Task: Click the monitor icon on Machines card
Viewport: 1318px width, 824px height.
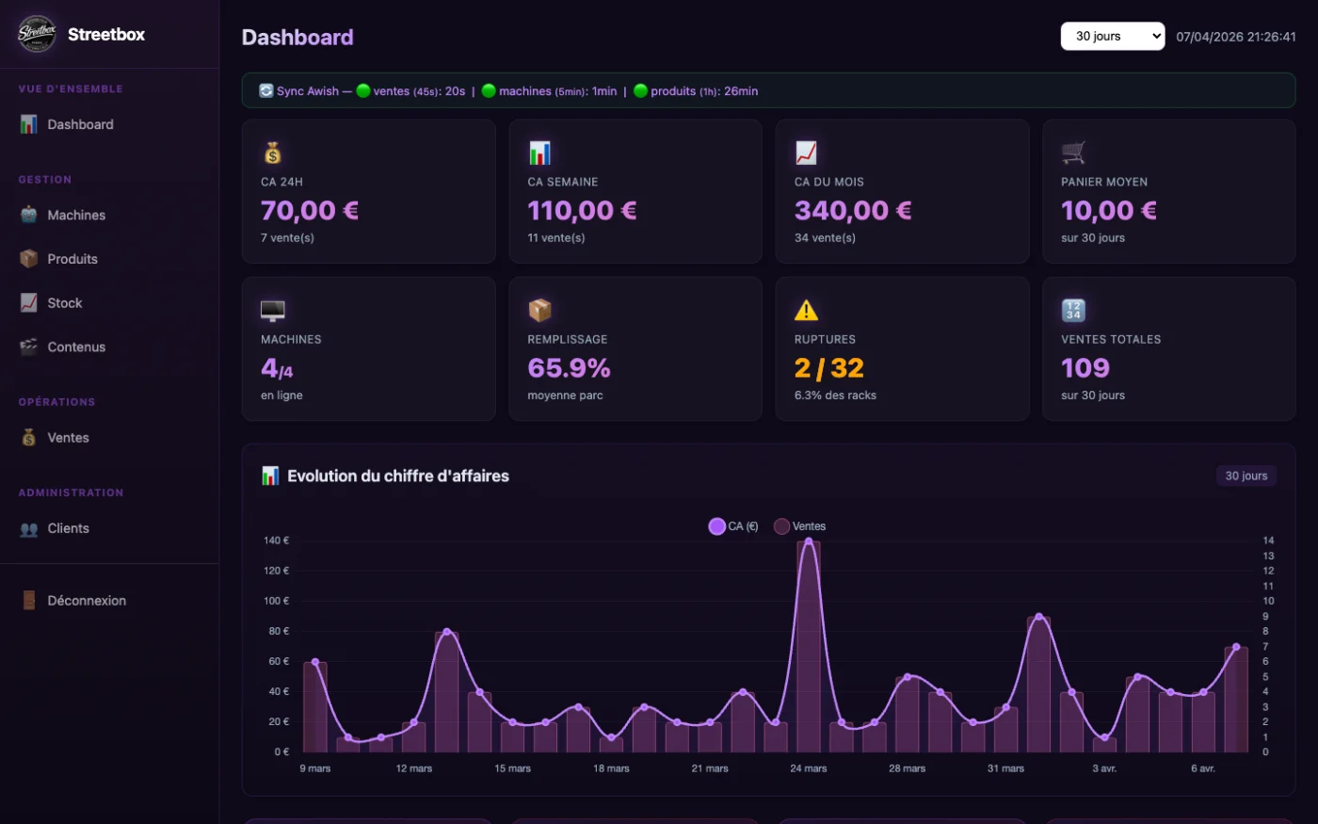Action: click(273, 311)
